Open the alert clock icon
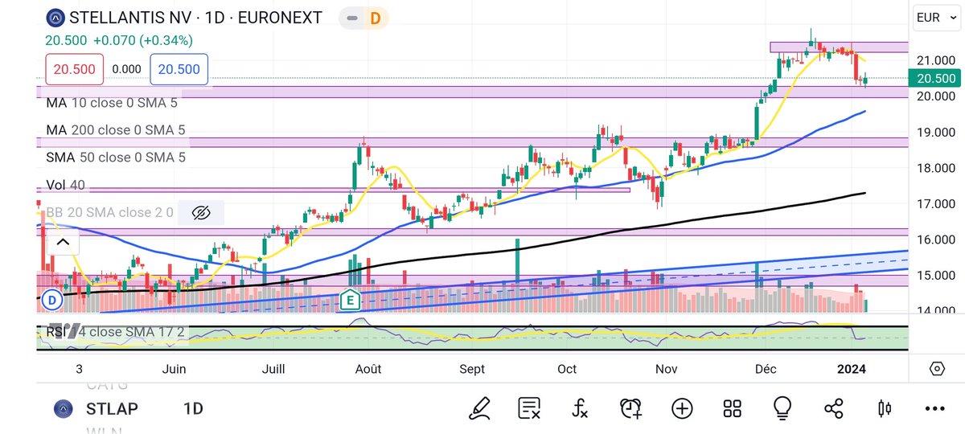This screenshot has width=965, height=434. click(631, 408)
